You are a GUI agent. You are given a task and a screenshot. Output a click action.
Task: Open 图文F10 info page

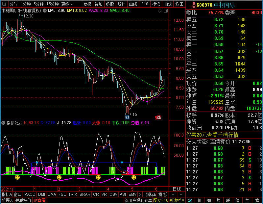pyautogui.click(x=160, y=200)
